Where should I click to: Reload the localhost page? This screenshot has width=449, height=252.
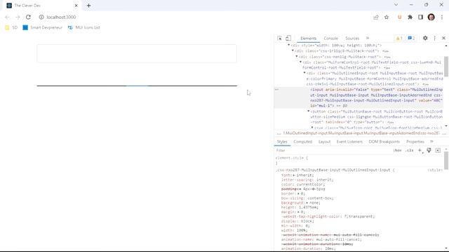(28, 17)
